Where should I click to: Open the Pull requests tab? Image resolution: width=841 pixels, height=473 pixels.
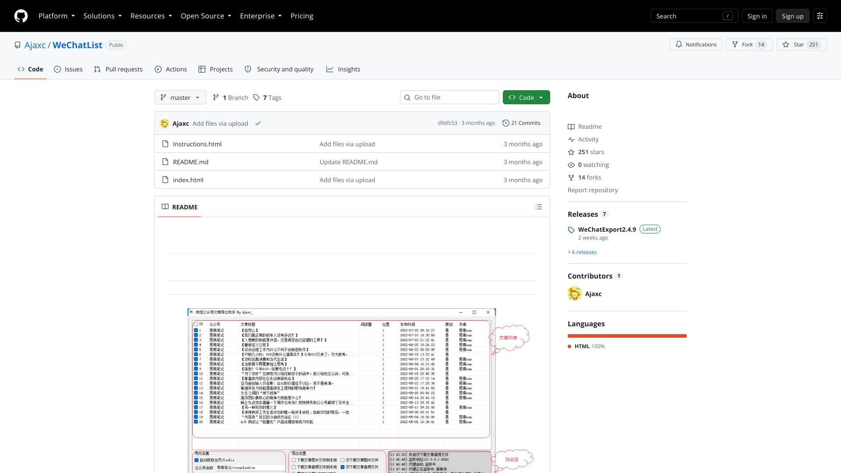click(x=118, y=69)
